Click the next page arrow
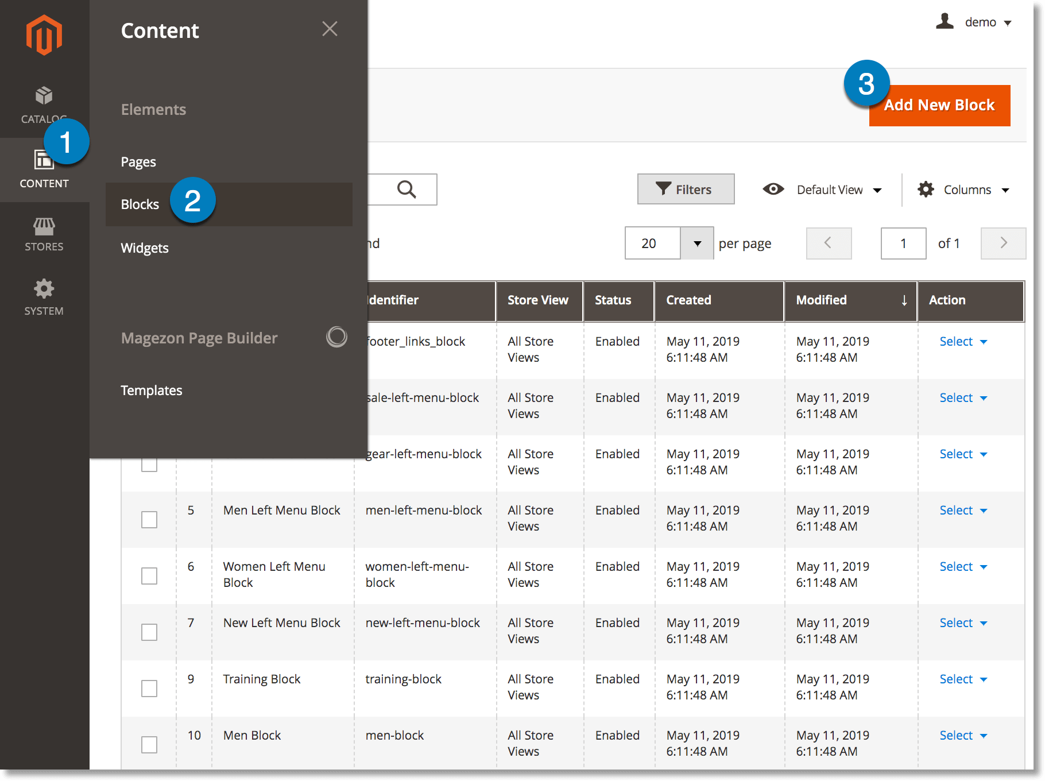Viewport: 1045px width, 781px height. pos(1003,243)
